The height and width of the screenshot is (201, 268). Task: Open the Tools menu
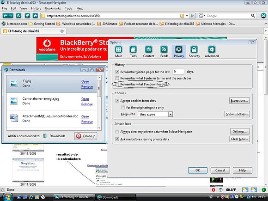pyautogui.click(x=69, y=8)
